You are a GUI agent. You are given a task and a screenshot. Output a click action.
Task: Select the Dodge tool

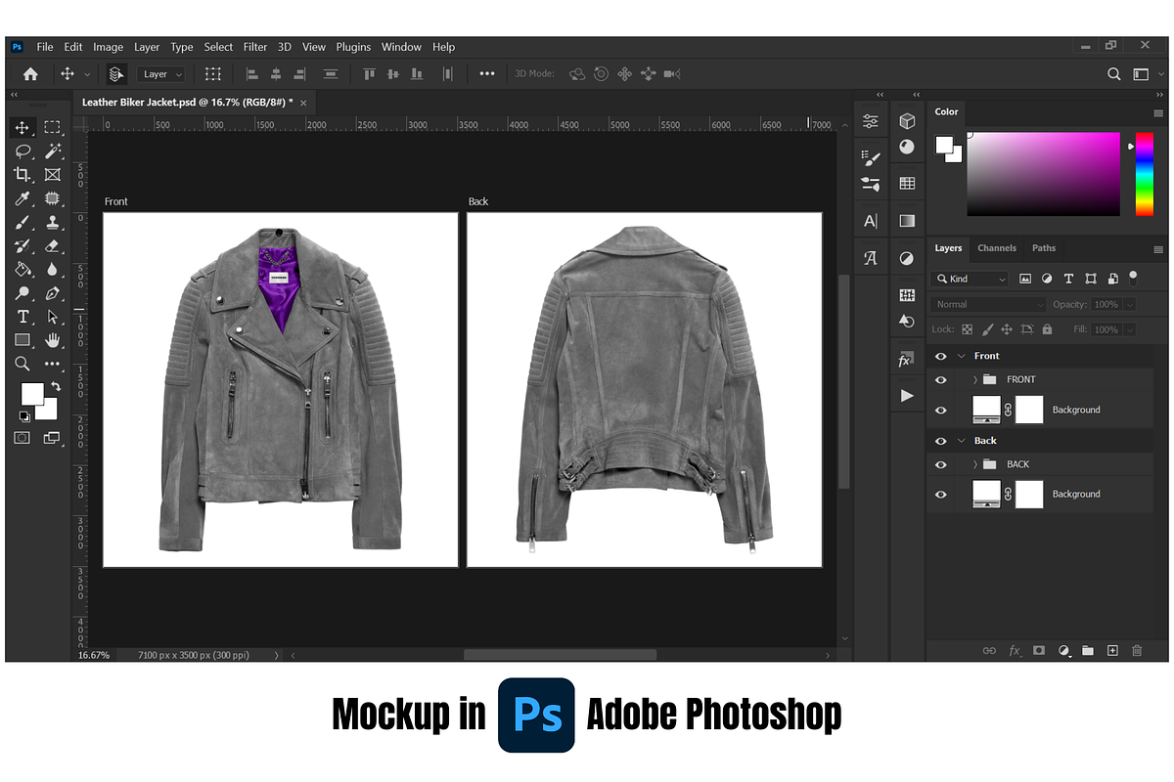coord(23,292)
